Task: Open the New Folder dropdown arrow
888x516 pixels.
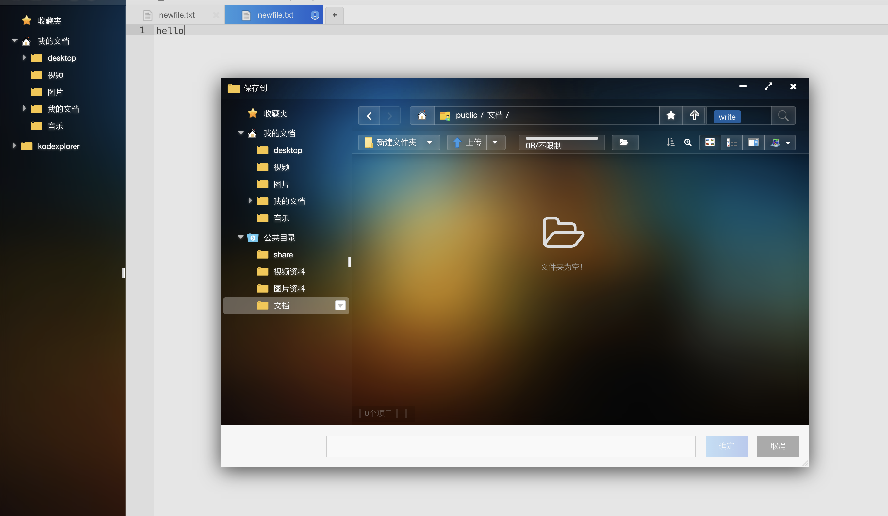Action: pyautogui.click(x=430, y=142)
